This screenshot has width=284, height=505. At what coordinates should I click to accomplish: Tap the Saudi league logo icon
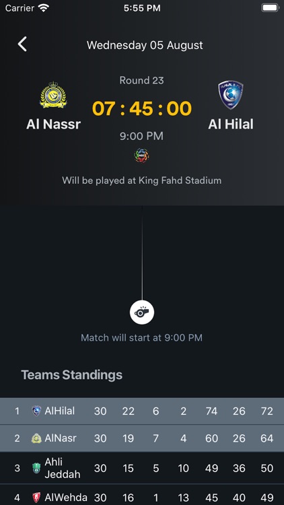click(142, 156)
